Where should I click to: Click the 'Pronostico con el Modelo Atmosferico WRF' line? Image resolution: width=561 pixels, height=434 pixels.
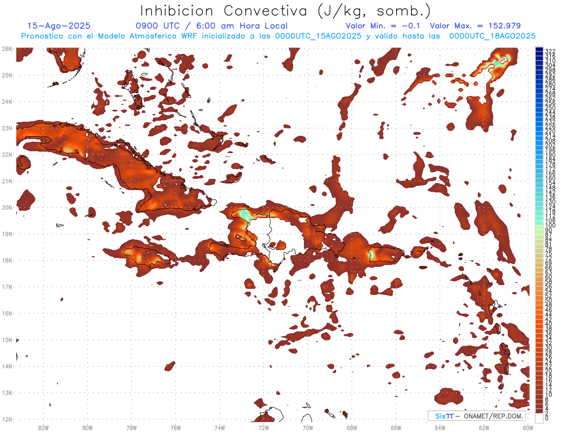[x=279, y=36]
